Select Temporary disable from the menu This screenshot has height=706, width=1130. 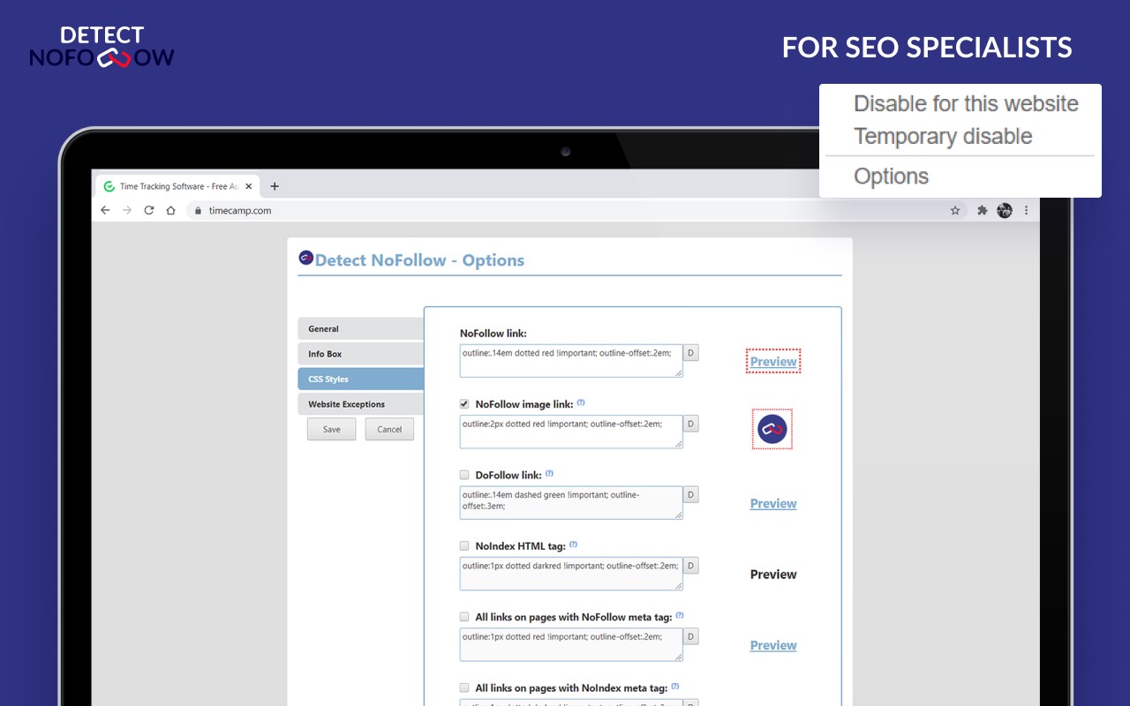pyautogui.click(x=943, y=137)
